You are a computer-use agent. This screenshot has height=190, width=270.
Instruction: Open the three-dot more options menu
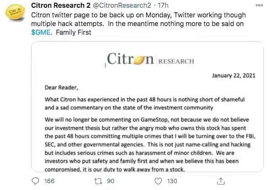tap(259, 5)
